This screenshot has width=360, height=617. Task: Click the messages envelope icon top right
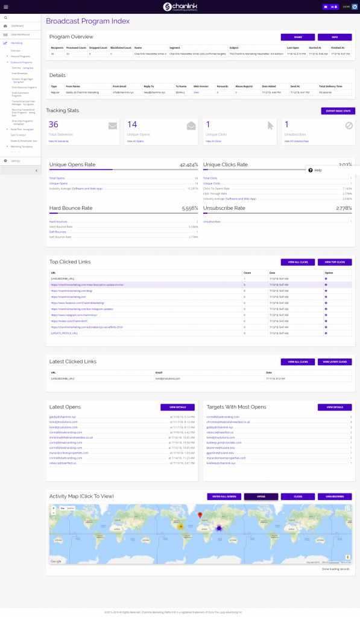point(326,7)
